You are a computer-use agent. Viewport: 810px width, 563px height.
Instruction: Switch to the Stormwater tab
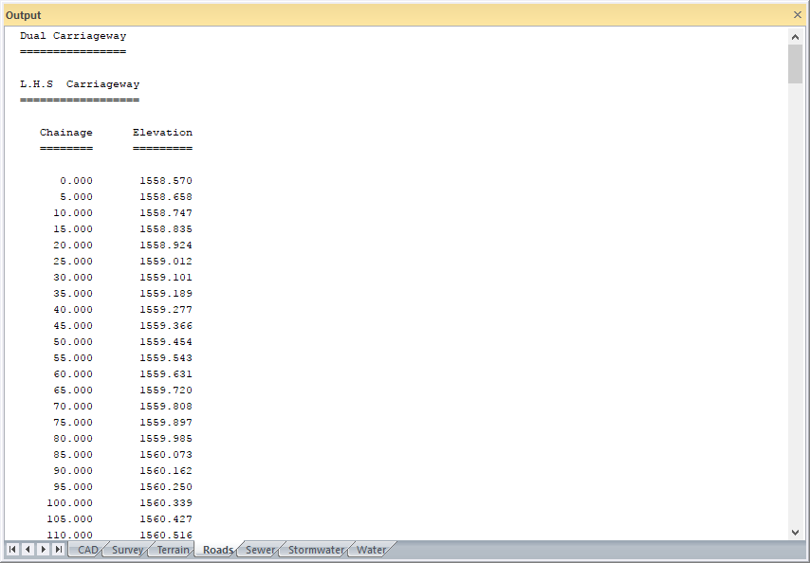(316, 550)
